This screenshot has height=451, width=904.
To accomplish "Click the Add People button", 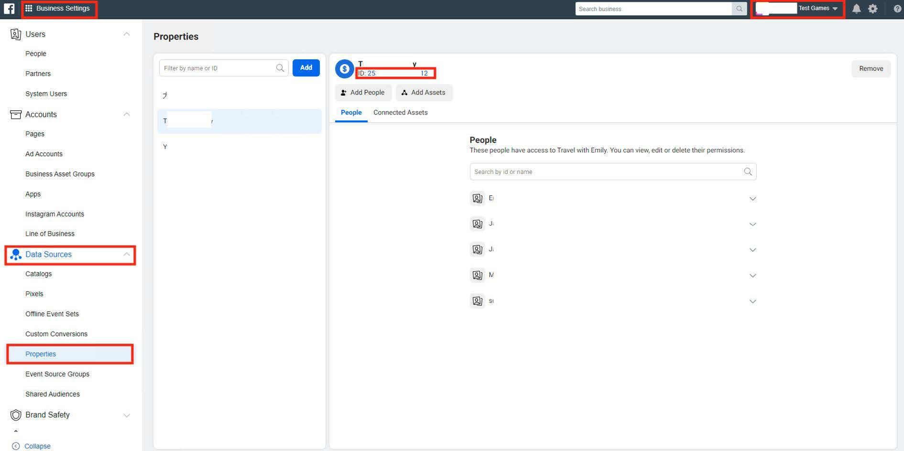I will pyautogui.click(x=363, y=92).
